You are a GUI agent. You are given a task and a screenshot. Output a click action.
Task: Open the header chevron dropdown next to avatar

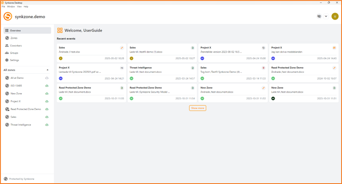pyautogui.click(x=326, y=16)
